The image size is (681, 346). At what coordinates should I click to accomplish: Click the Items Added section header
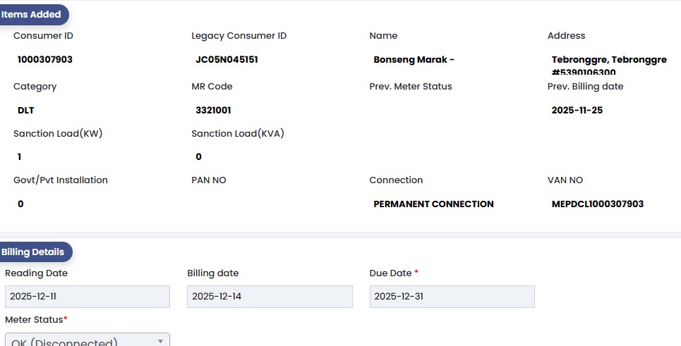(34, 14)
